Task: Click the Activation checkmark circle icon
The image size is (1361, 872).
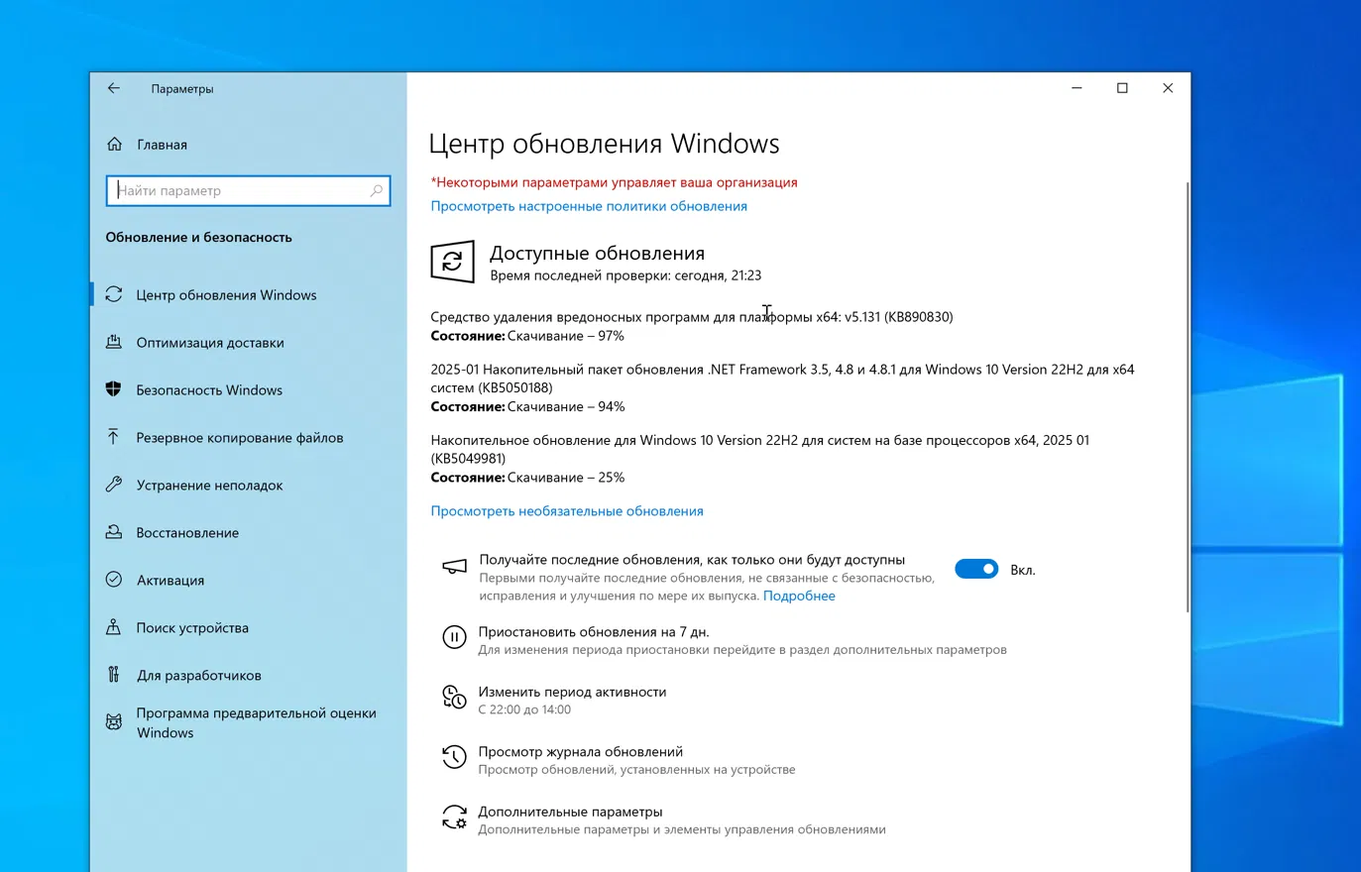Action: [x=114, y=580]
